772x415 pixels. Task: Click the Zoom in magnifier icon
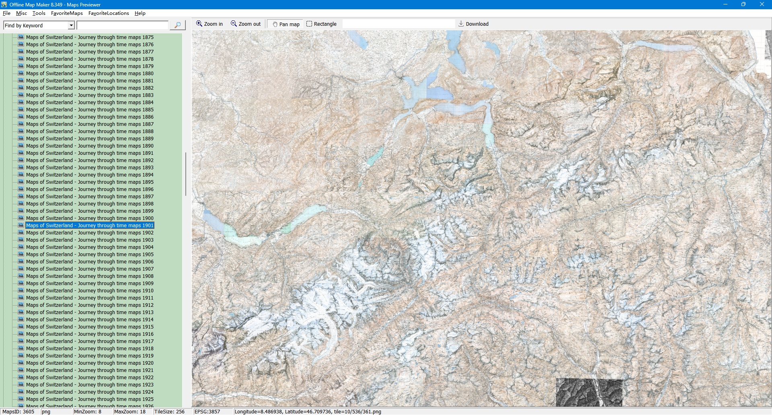click(x=199, y=24)
